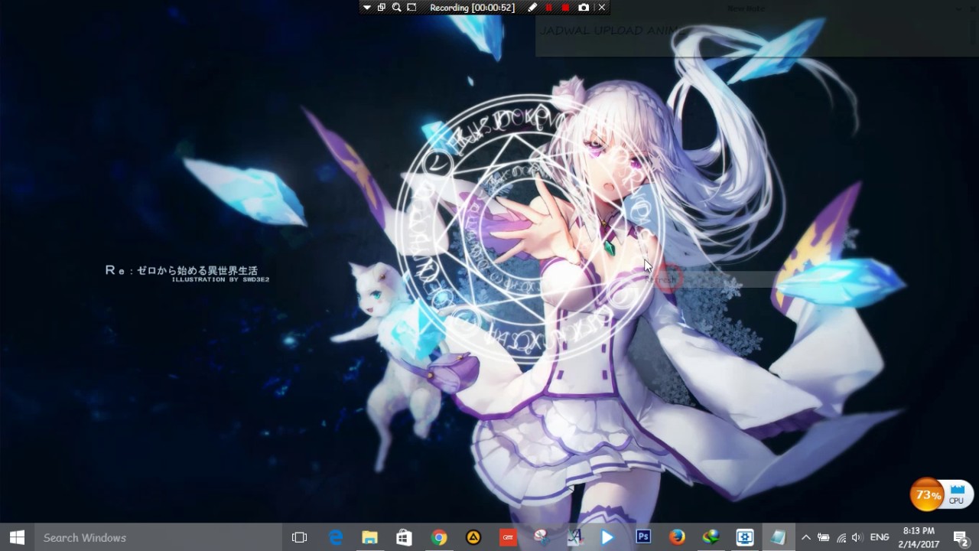The image size is (979, 551).
Task: Click the window selection icon in recorder bar
Action: click(381, 8)
